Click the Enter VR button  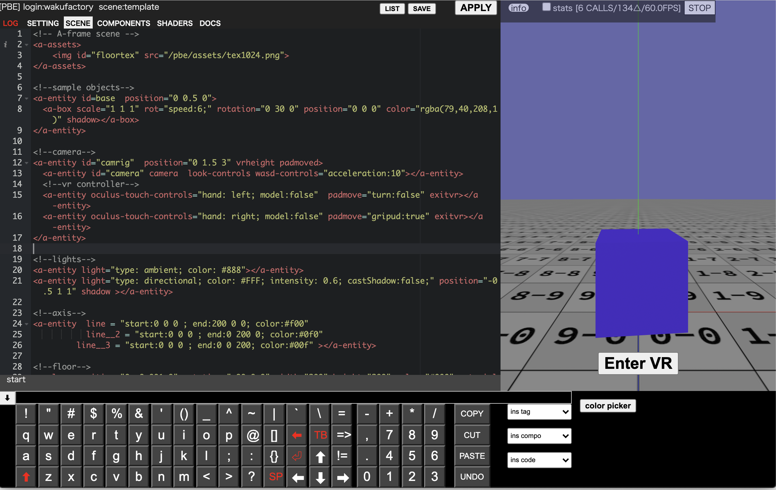(638, 363)
